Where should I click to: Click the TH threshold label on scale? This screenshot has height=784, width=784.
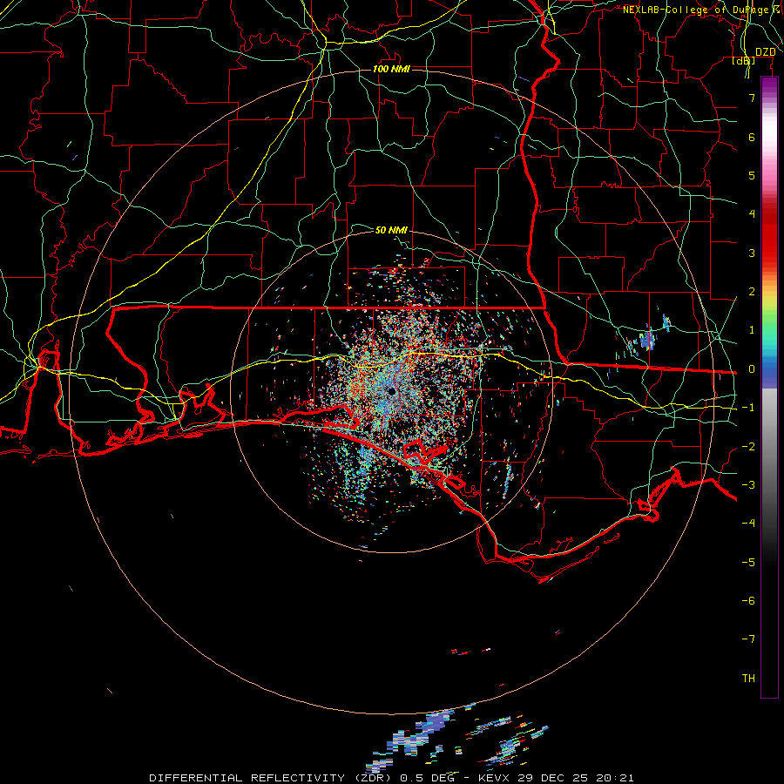748,679
